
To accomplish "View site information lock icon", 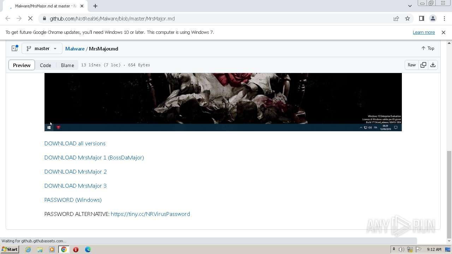I will 44,18.
